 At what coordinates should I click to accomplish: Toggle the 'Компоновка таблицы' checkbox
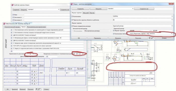(114, 34)
